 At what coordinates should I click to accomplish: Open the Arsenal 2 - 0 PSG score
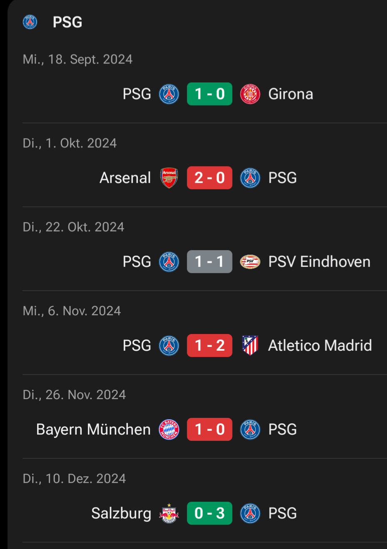pos(210,178)
